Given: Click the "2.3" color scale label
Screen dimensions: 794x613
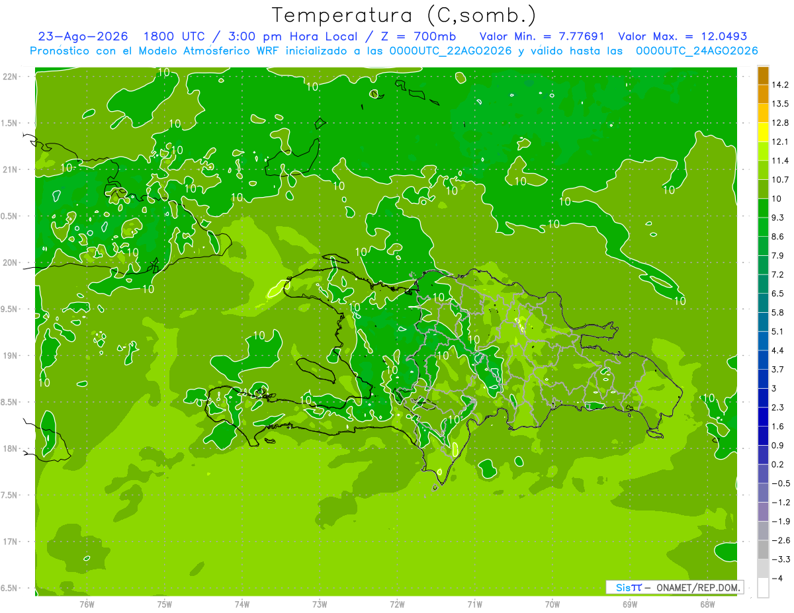Looking at the screenshot, I should click(x=778, y=407).
